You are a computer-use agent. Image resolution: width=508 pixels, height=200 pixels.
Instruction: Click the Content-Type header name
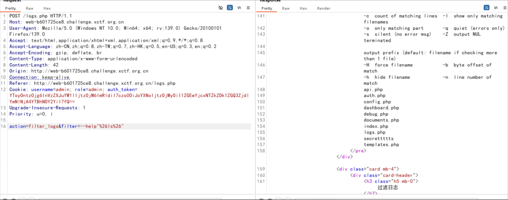tap(26, 59)
